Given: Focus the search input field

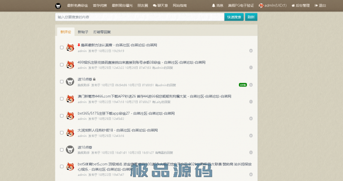Looking at the screenshot, I should (x=140, y=17).
